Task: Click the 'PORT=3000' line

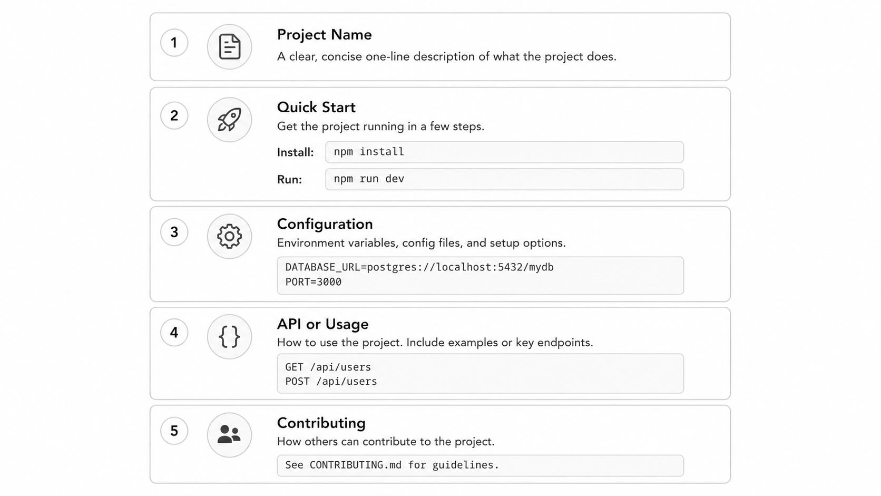Action: coord(314,282)
